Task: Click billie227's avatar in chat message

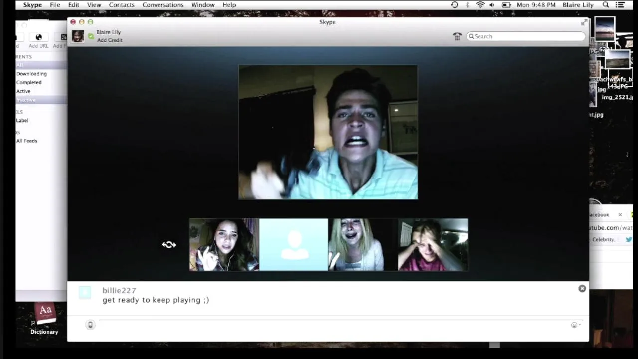Action: click(85, 293)
